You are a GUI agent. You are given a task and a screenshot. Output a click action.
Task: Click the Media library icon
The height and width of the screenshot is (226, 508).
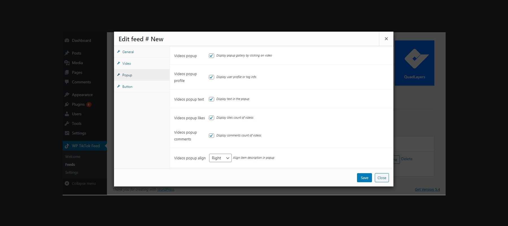point(67,63)
